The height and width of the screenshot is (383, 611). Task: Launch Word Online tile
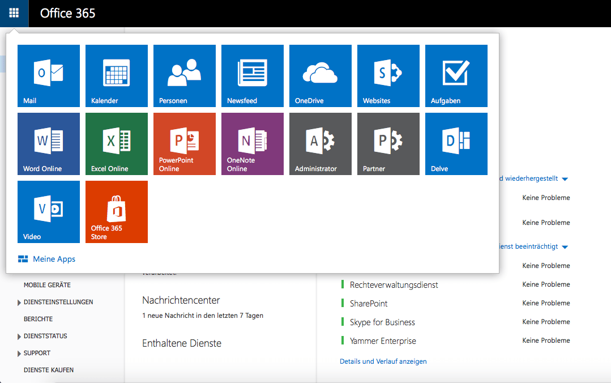(x=49, y=144)
